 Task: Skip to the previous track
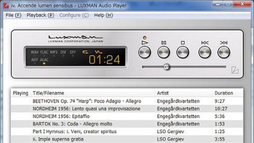click(x=205, y=52)
